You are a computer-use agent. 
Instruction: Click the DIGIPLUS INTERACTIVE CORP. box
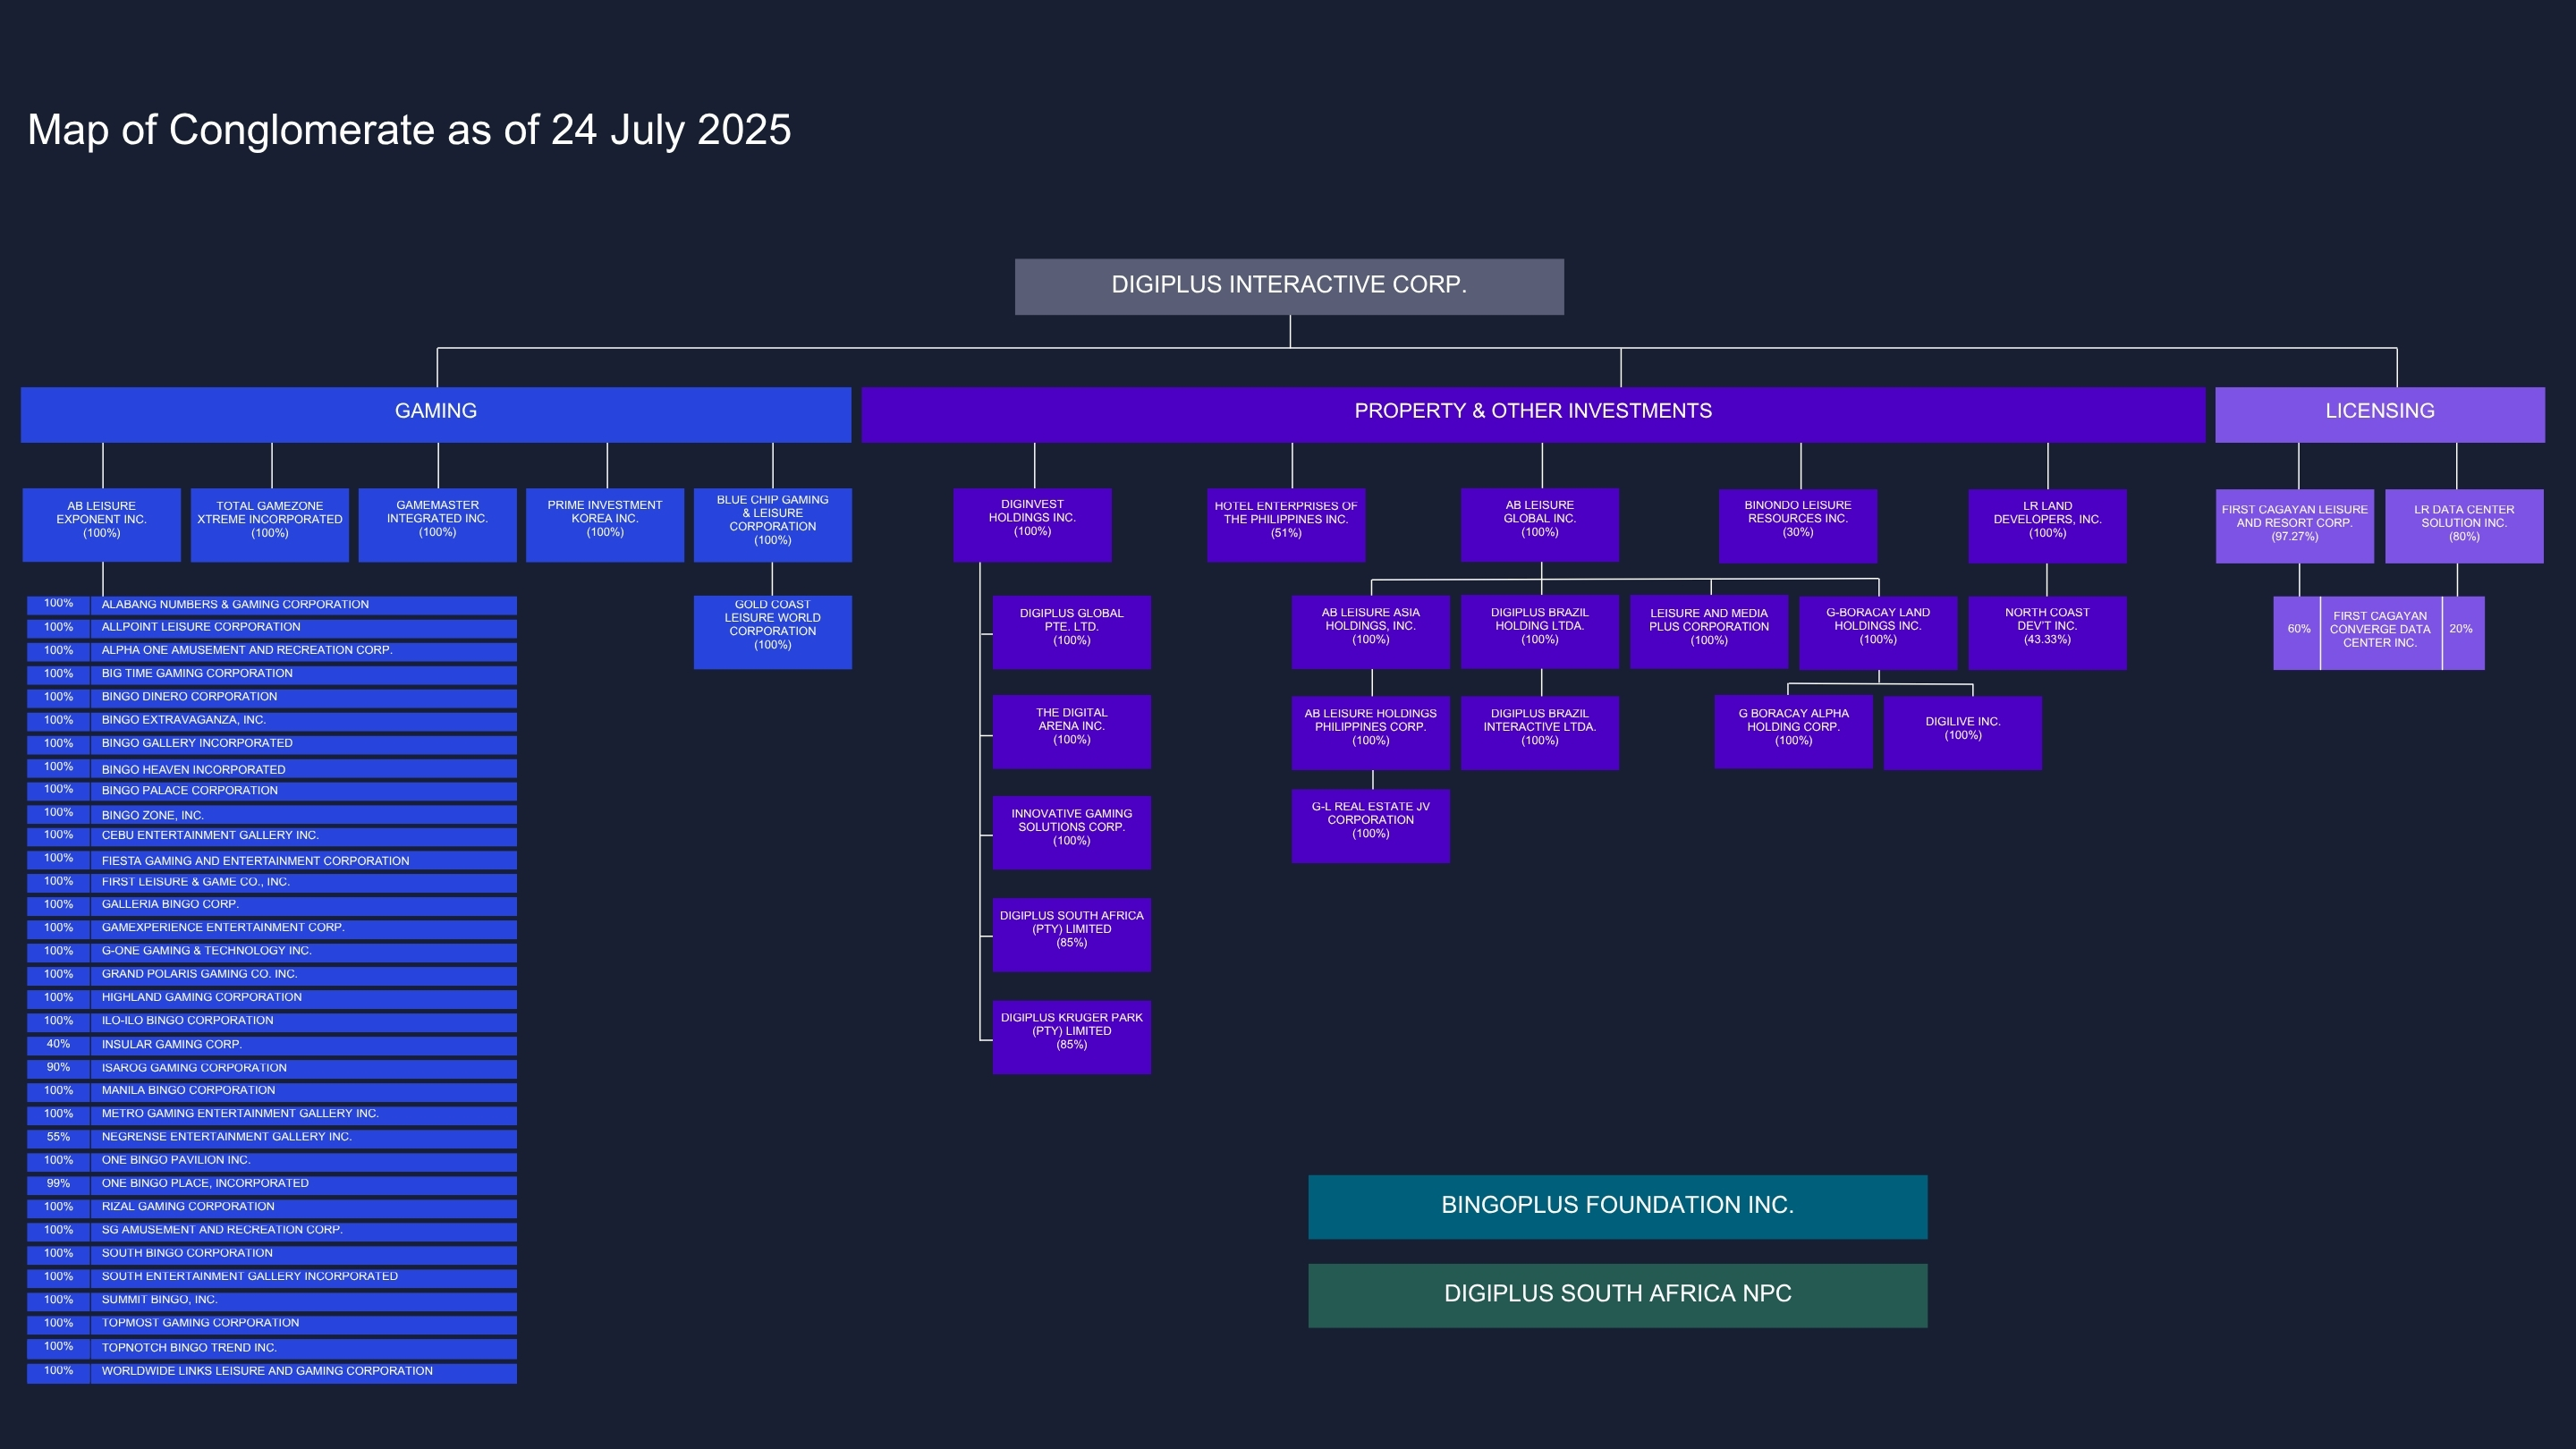pos(1289,286)
